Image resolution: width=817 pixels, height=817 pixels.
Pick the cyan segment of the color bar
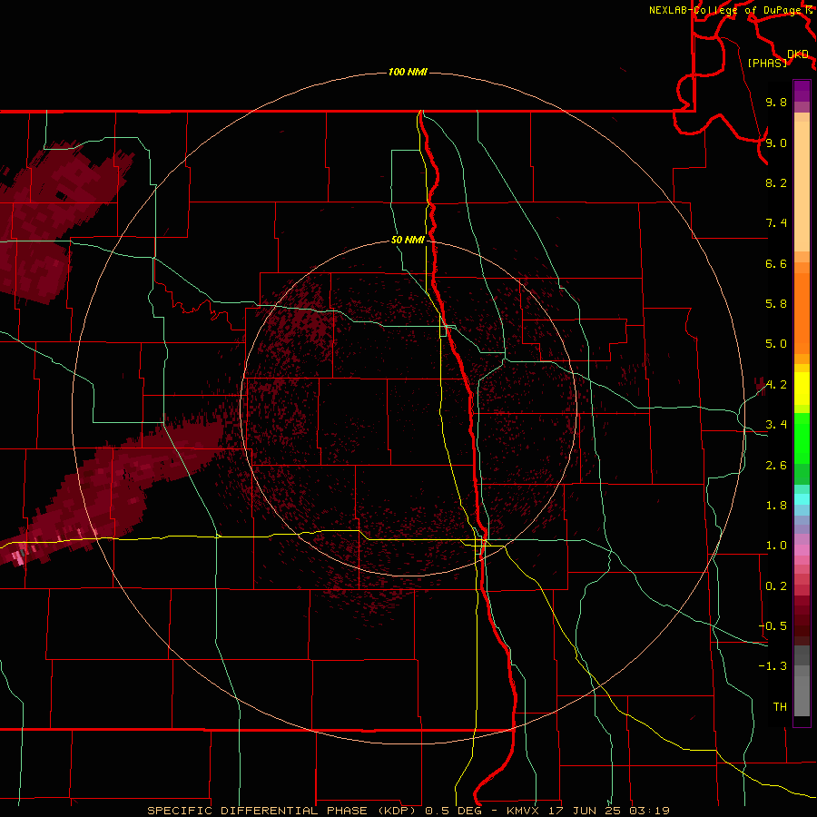point(802,499)
